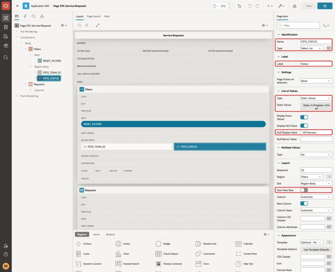The image size is (335, 272).
Task: Open Page Action on Selection dropdown
Action: [316, 81]
